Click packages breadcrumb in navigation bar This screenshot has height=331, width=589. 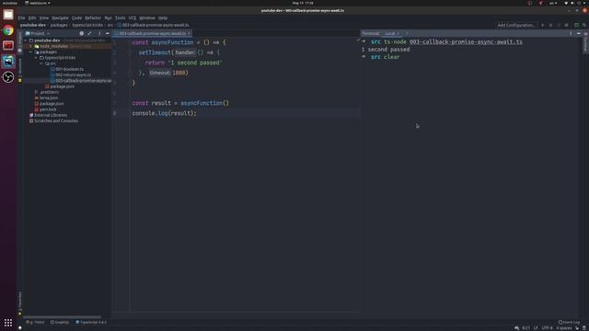[x=59, y=25]
